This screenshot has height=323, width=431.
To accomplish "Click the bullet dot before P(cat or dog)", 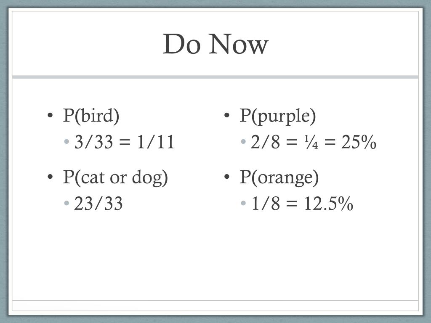I will (x=50, y=177).
